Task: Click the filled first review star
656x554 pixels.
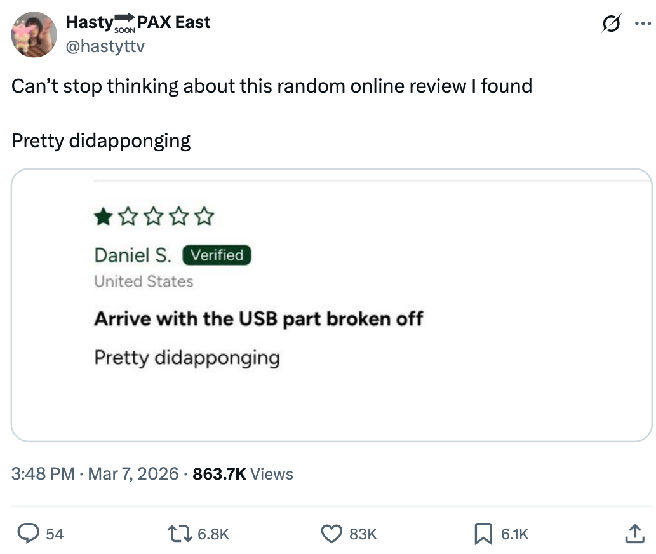Action: (102, 218)
